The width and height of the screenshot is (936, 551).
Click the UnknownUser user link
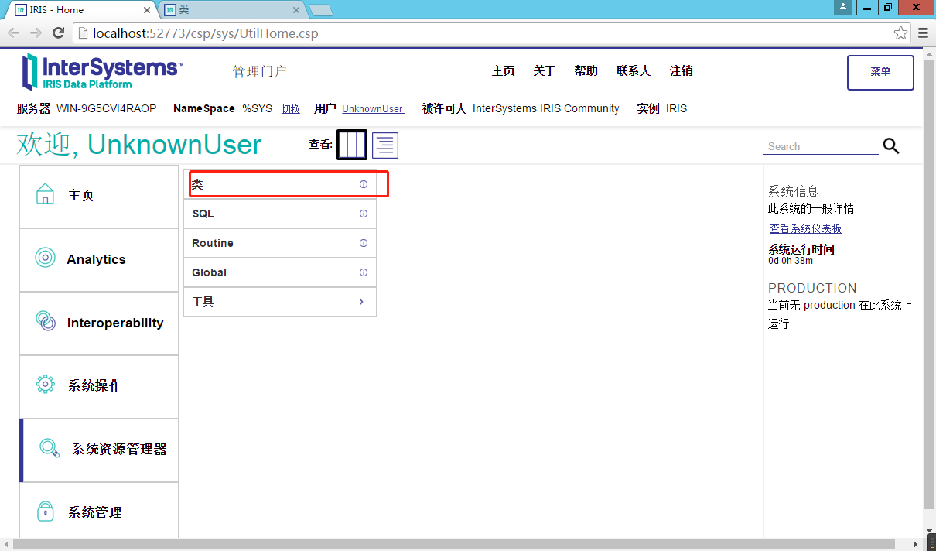tap(373, 109)
